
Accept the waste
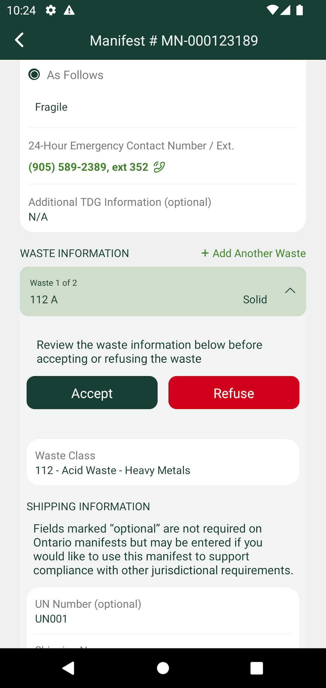coord(92,393)
